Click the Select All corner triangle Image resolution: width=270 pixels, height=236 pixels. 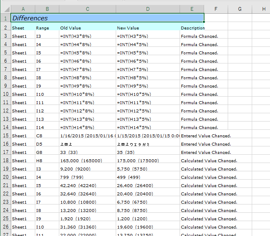pos(5,9)
